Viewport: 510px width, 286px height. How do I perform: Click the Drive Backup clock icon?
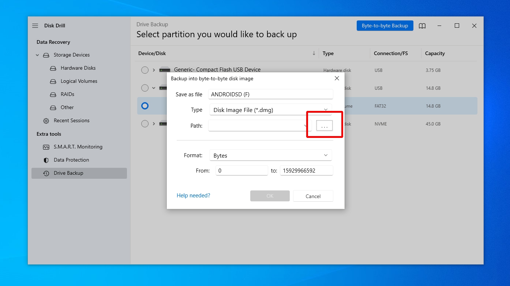click(46, 173)
